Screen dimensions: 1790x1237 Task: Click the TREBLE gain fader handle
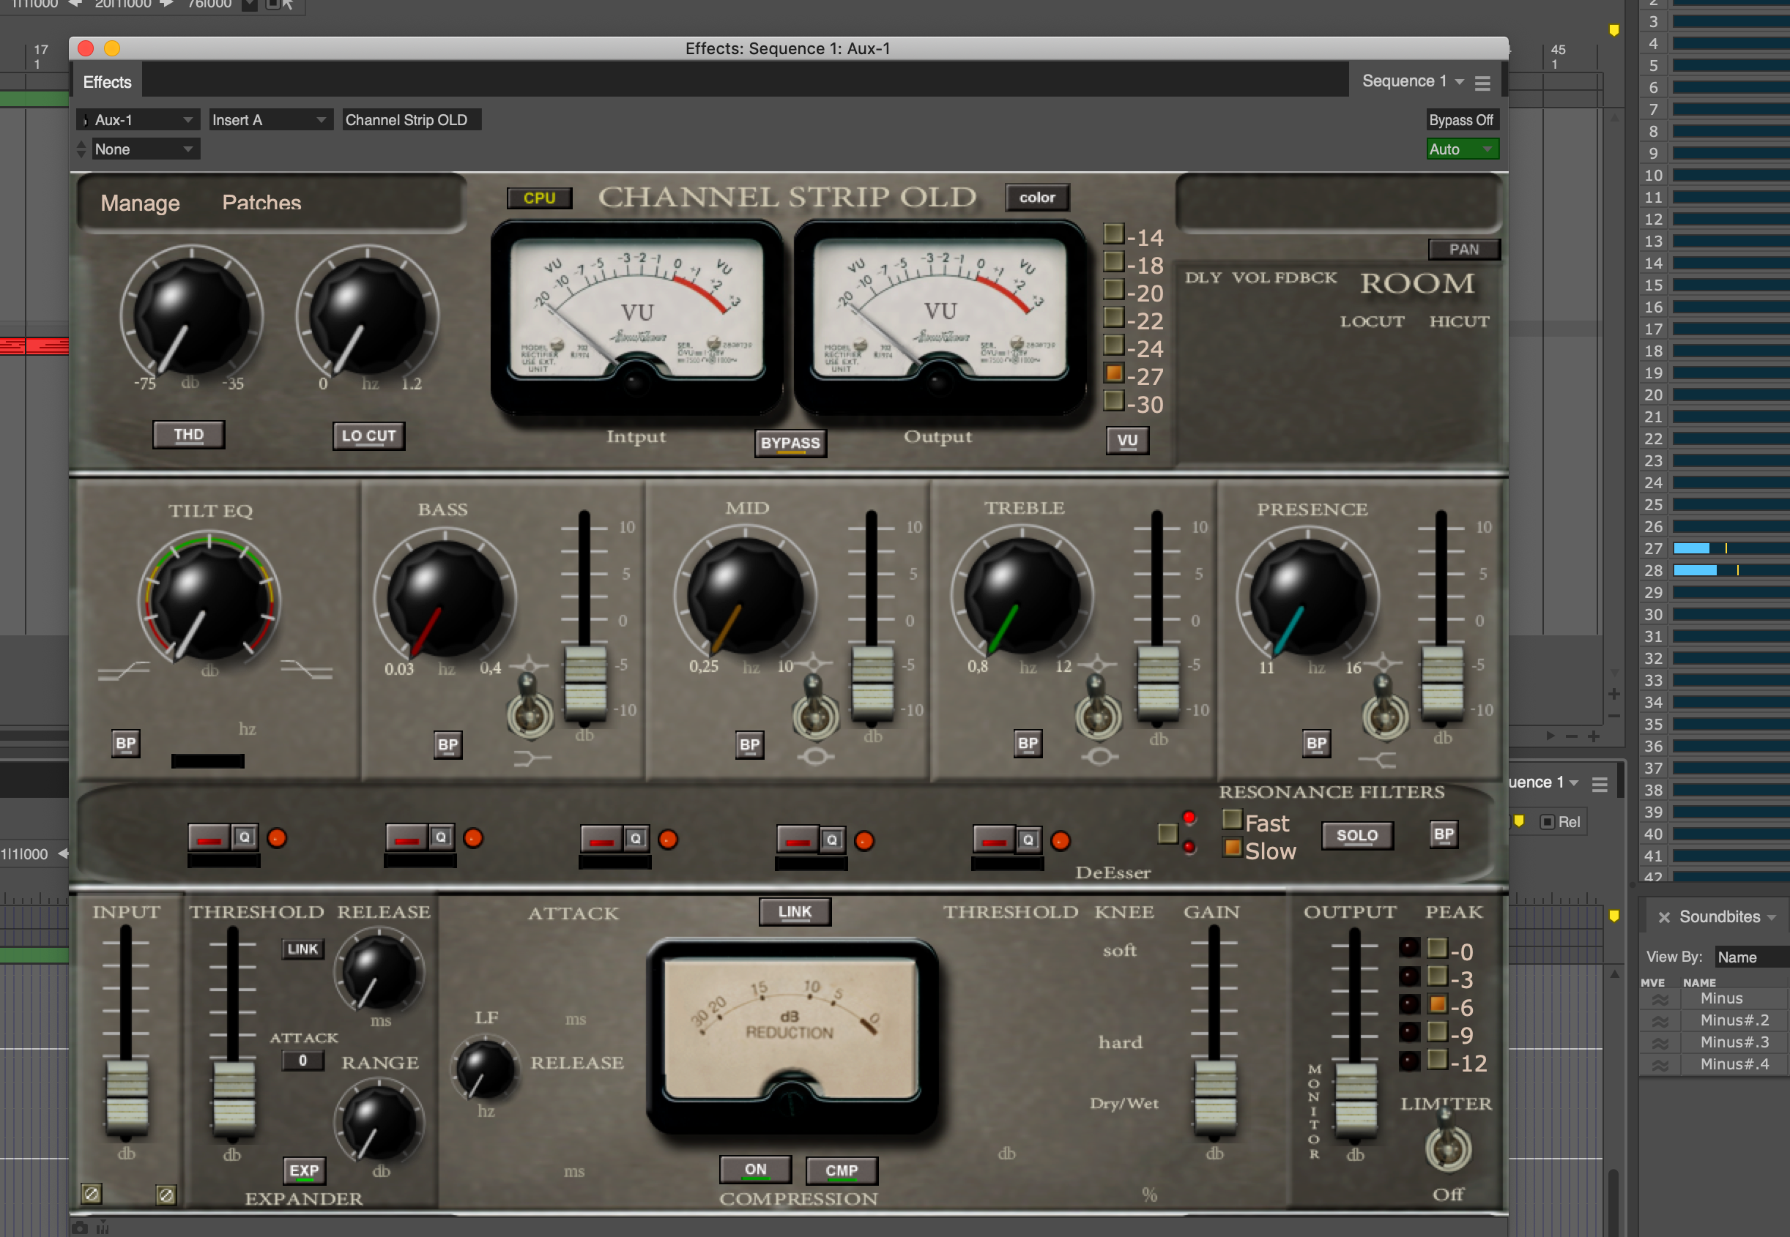[1157, 684]
